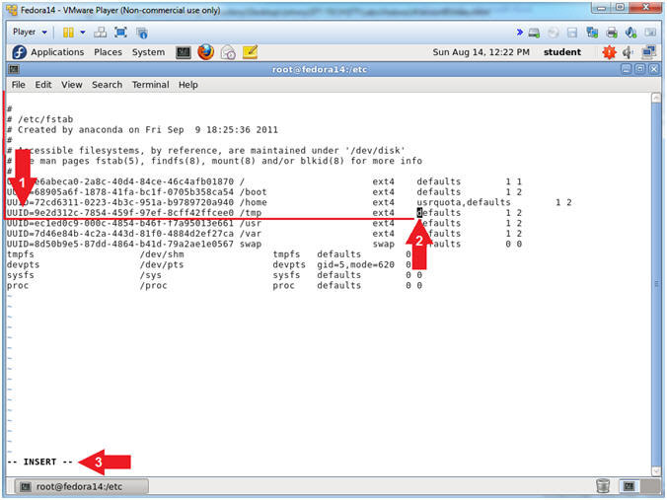Minimize the terminal window

pyautogui.click(x=626, y=69)
